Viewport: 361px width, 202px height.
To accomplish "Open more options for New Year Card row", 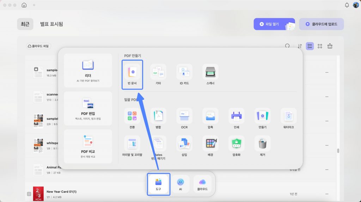I will tap(327, 194).
